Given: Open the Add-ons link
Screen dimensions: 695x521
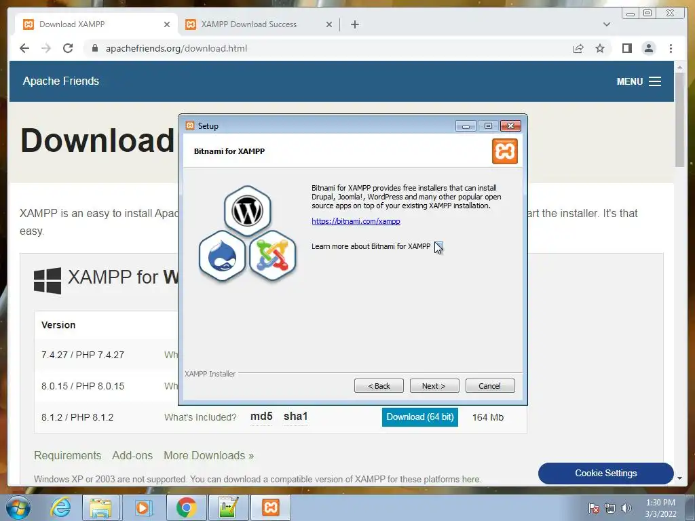Looking at the screenshot, I should click(132, 455).
